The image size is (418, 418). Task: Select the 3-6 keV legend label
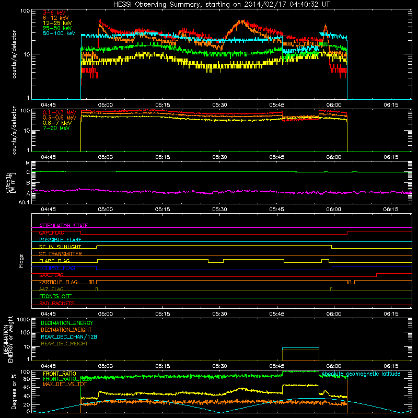(54, 13)
